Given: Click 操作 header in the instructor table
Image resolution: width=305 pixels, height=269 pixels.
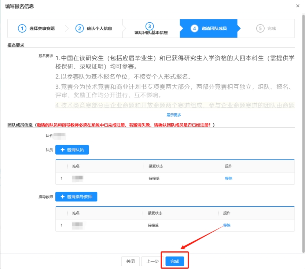Looking at the screenshot, I should tap(227, 213).
